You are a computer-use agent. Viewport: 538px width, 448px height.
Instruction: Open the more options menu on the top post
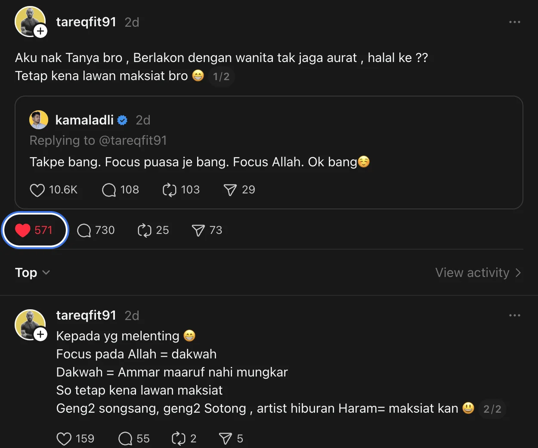(514, 22)
